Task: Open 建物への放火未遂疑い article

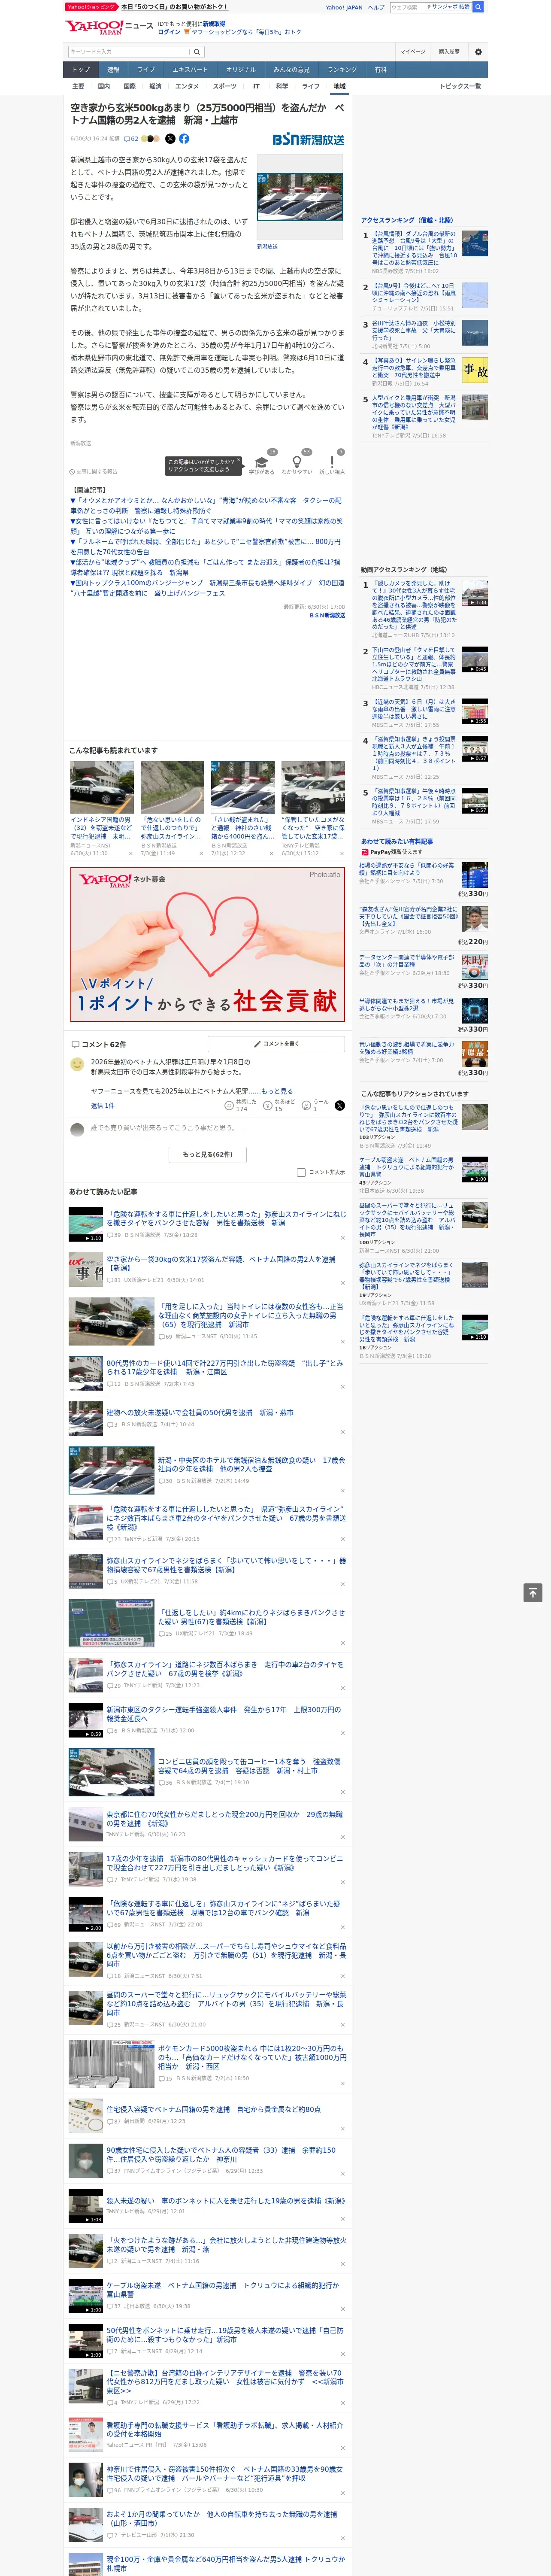Action: (x=200, y=1413)
